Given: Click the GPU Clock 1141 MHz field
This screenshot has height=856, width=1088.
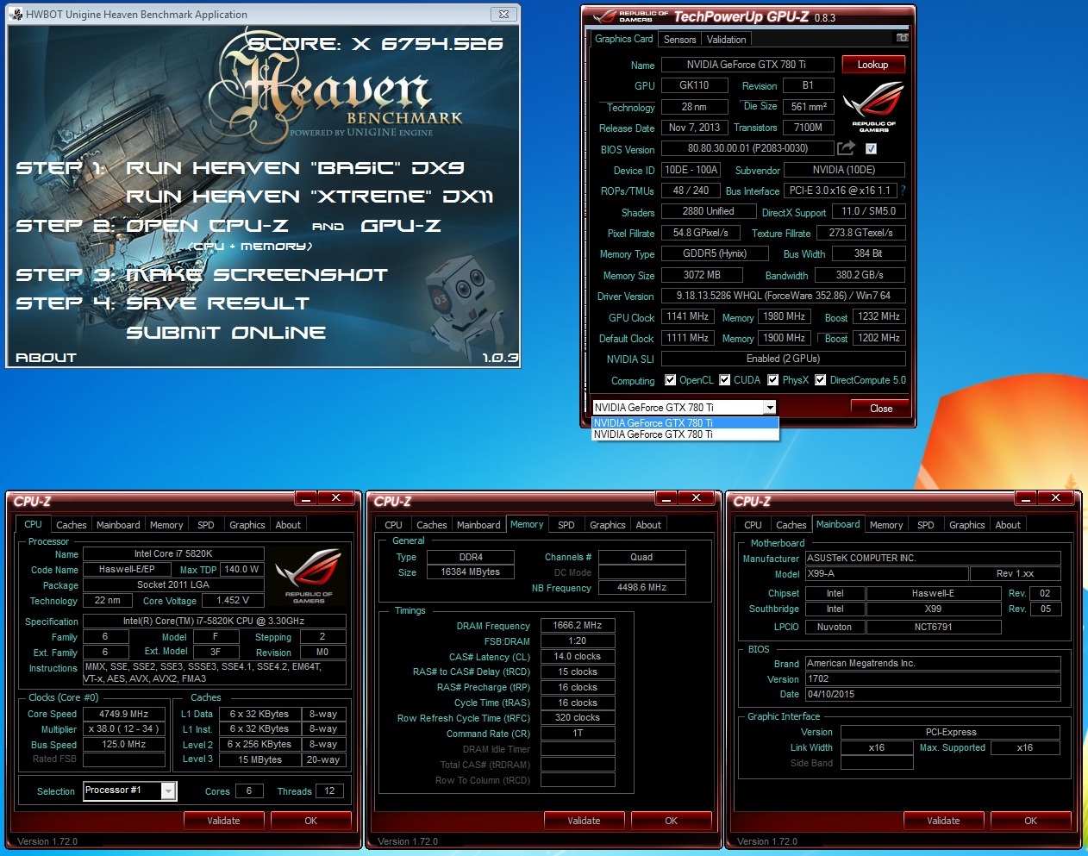Looking at the screenshot, I should (687, 316).
